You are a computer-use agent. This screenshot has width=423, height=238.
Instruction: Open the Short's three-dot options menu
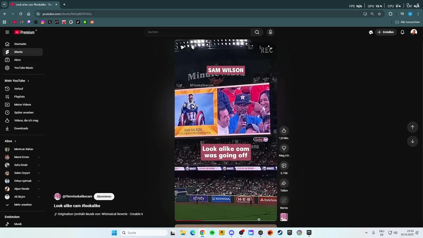[260, 48]
